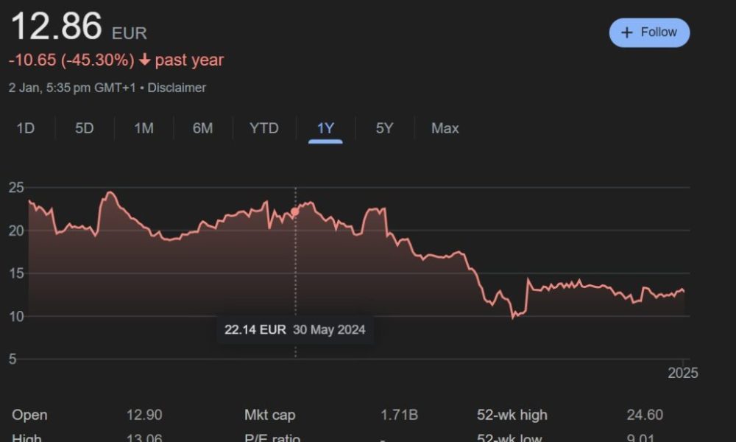The height and width of the screenshot is (442, 736).
Task: Switch to the 1D time range tab
Action: [x=25, y=128]
